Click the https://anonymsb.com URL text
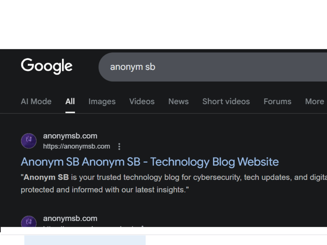327x245 pixels. pyautogui.click(x=77, y=146)
